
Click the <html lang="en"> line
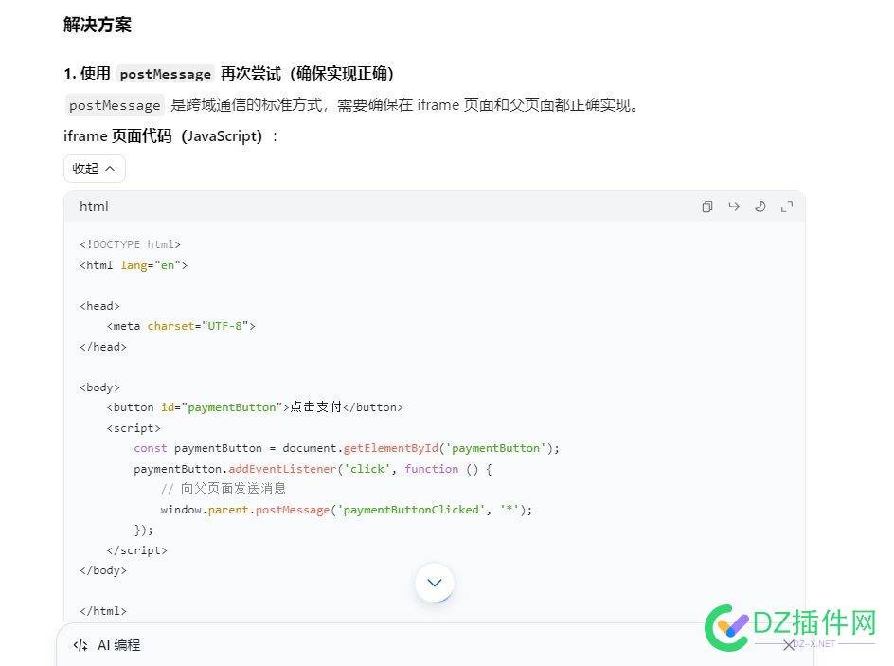[x=134, y=265]
